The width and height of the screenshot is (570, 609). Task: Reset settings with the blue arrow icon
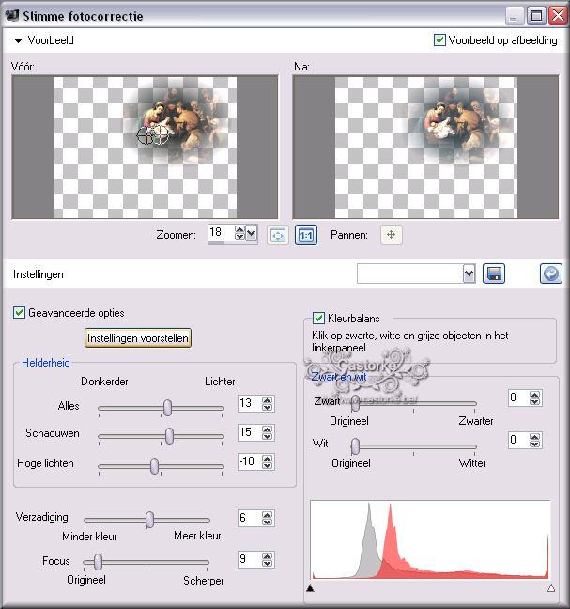point(550,273)
